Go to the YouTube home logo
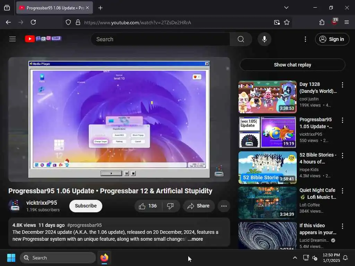Image resolution: width=355 pixels, height=266 pixels. 43,39
